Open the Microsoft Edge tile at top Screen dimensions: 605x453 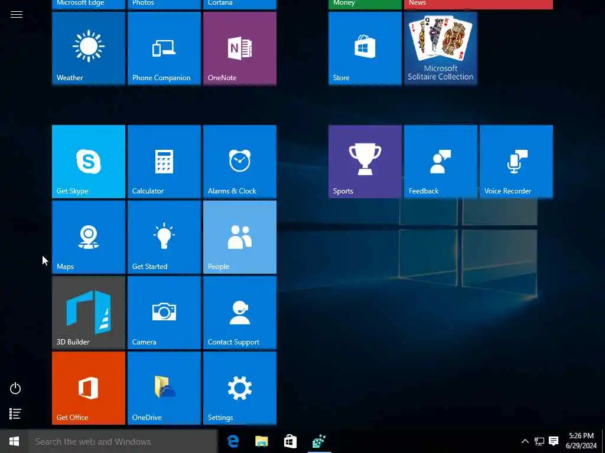tap(89, 4)
